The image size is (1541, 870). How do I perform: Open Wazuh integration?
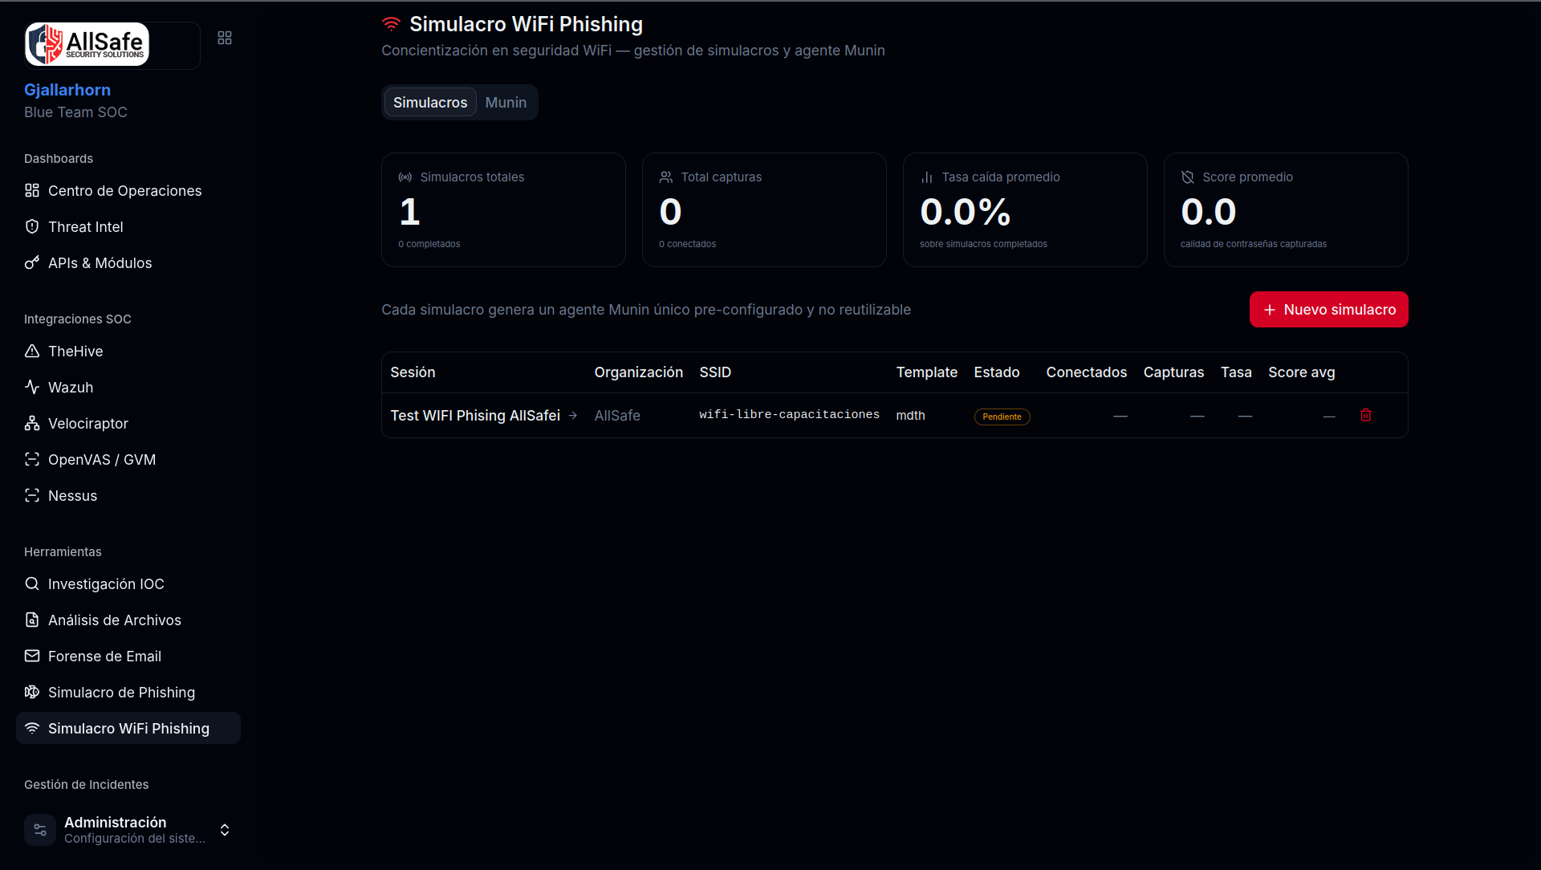128,387
